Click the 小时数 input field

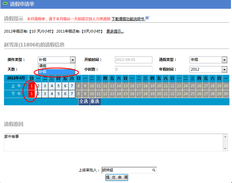click(x=133, y=69)
